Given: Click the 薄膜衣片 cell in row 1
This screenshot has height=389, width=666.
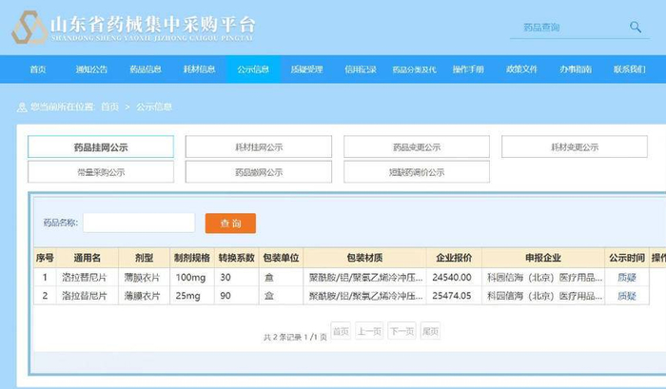Looking at the screenshot, I should click(142, 278).
